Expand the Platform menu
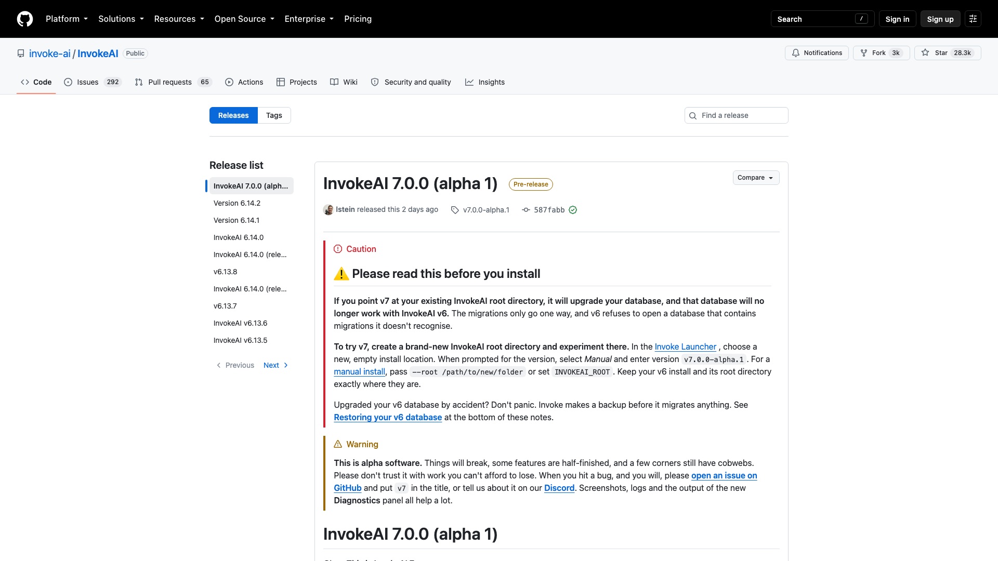Screen dimensions: 998x561 [x=67, y=19]
